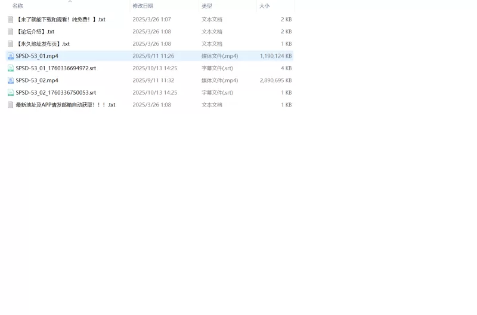Toggle sort direction via arrow above 名称

click(70, 2)
